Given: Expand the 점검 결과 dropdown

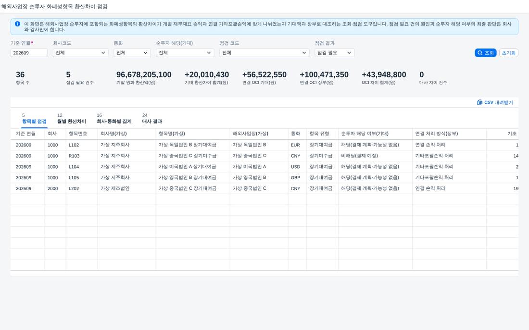Looking at the screenshot, I should click(334, 53).
